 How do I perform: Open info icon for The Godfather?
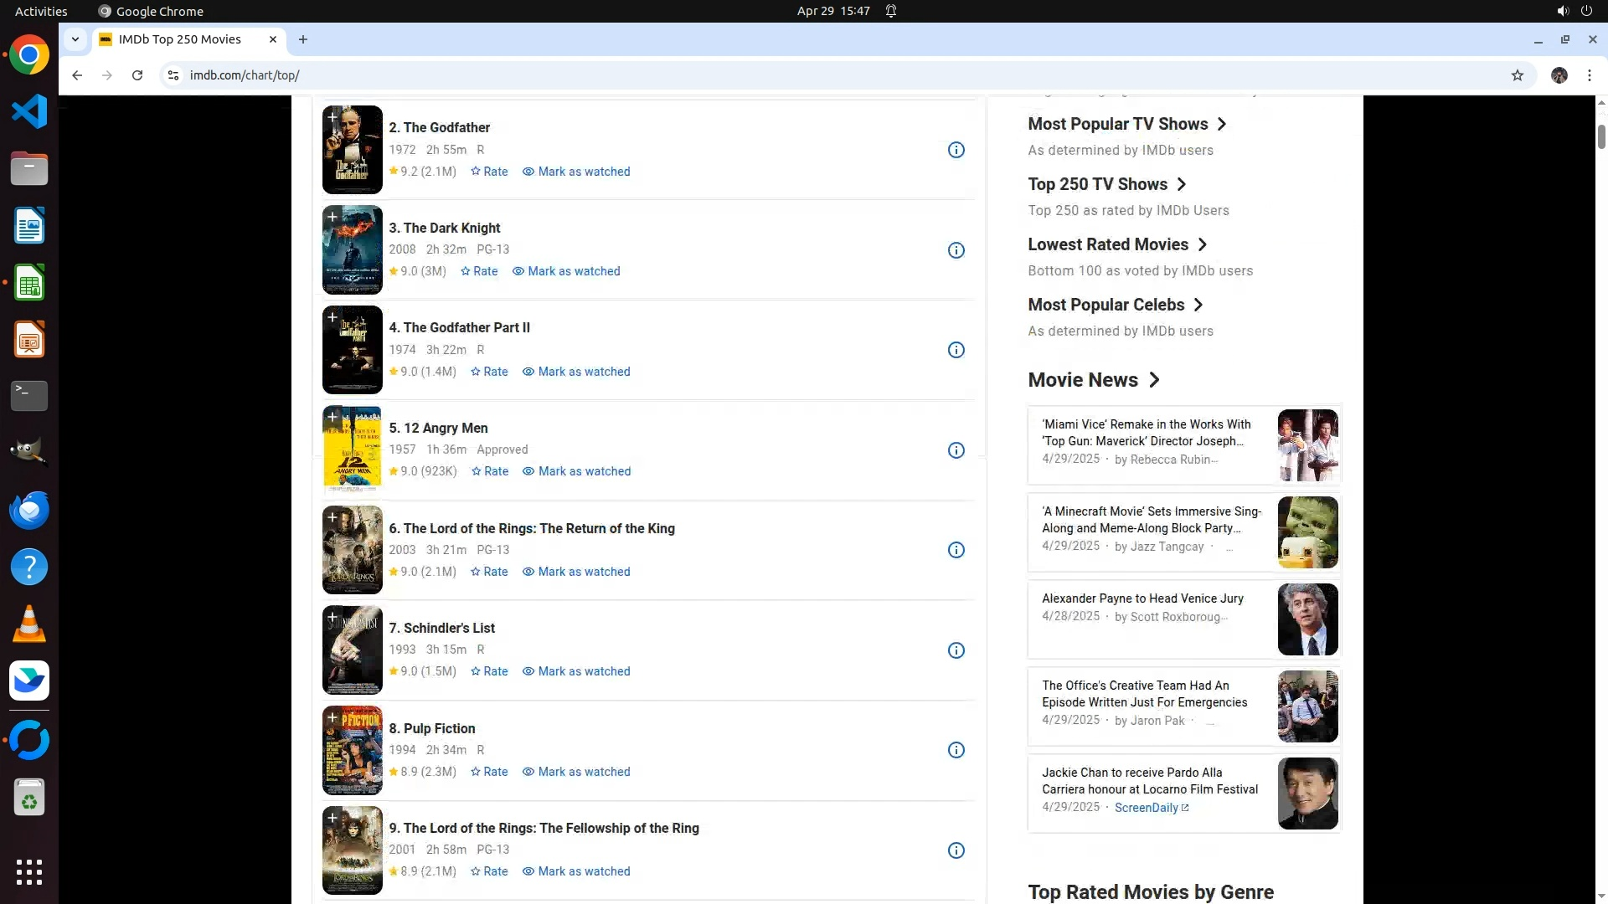[956, 151]
